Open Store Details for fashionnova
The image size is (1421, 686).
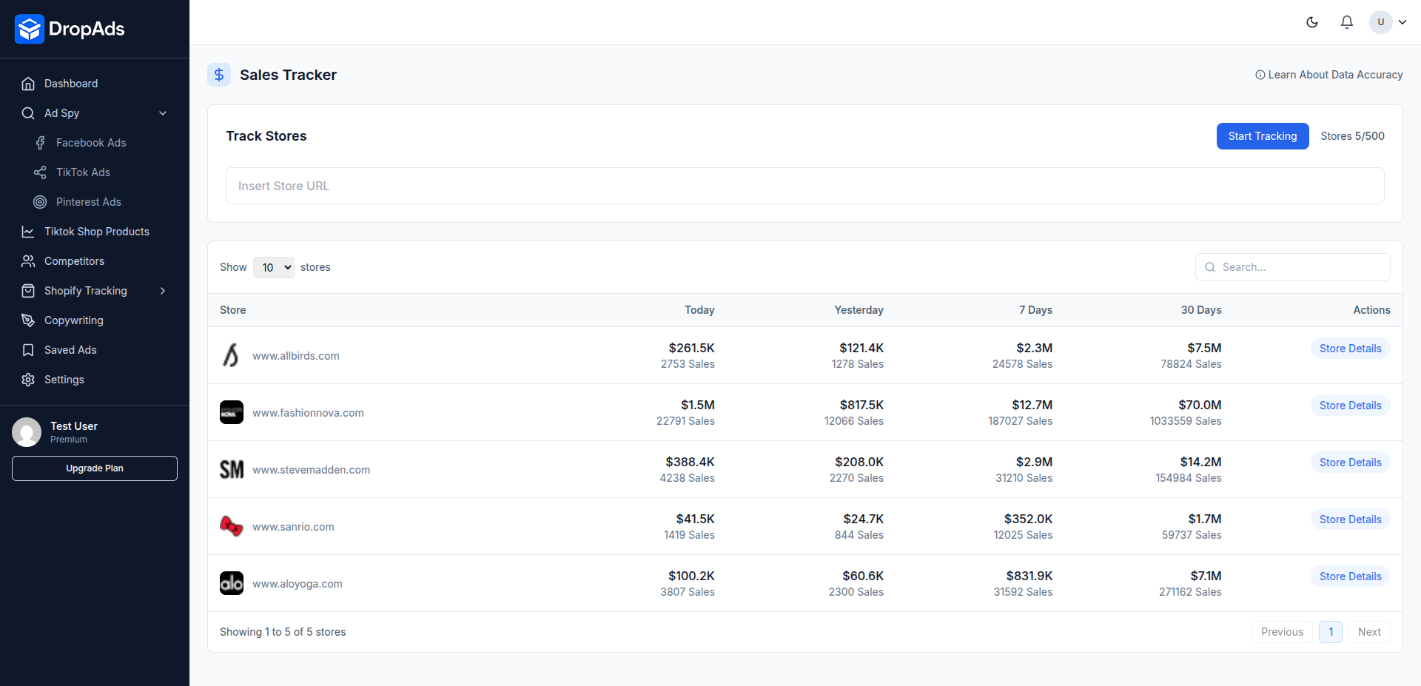point(1350,406)
